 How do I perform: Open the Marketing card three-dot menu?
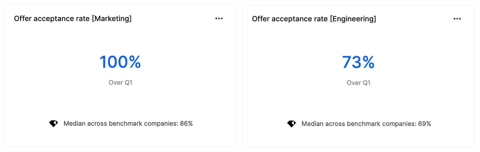point(219,19)
